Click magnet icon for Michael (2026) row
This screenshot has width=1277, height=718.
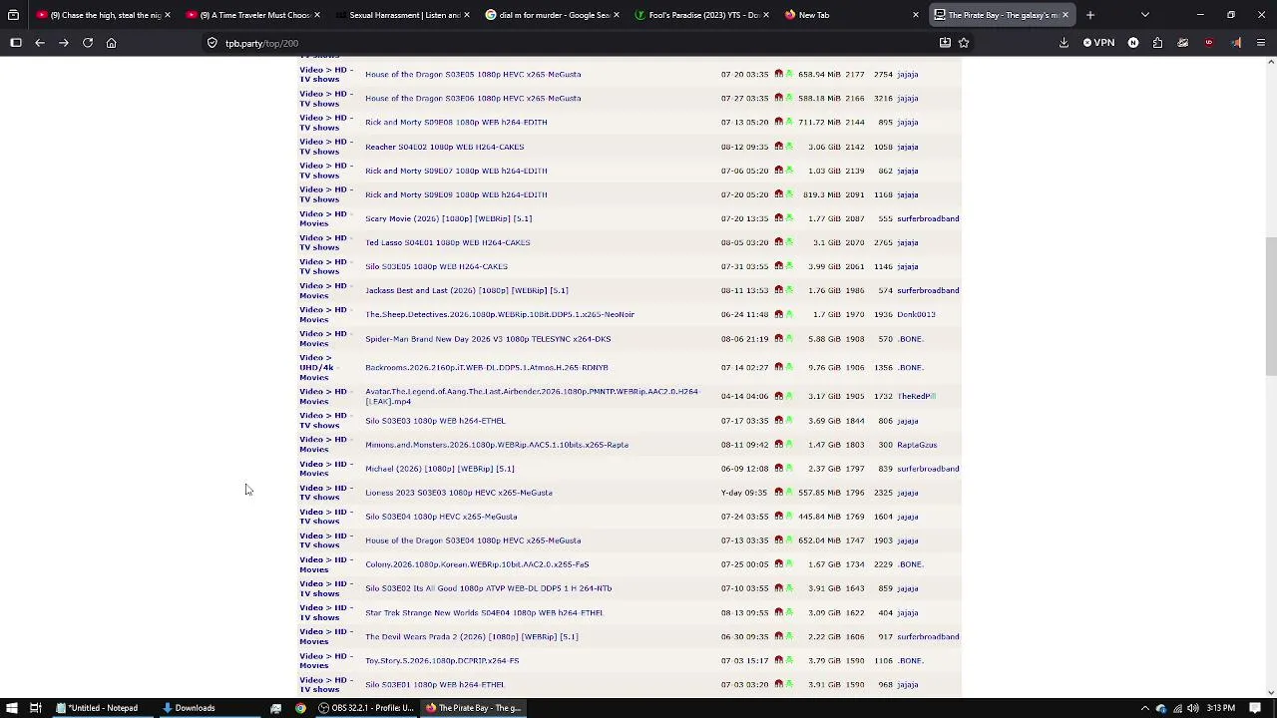coord(778,469)
